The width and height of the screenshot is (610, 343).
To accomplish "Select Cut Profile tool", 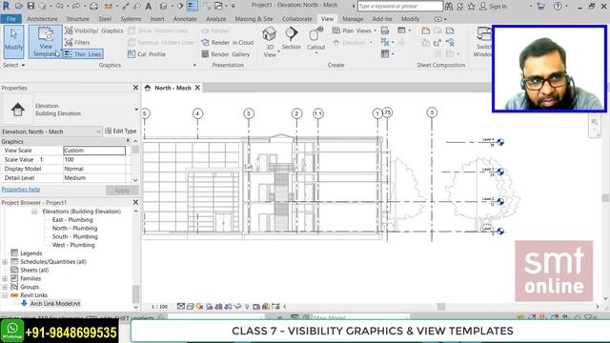I will click(x=147, y=54).
